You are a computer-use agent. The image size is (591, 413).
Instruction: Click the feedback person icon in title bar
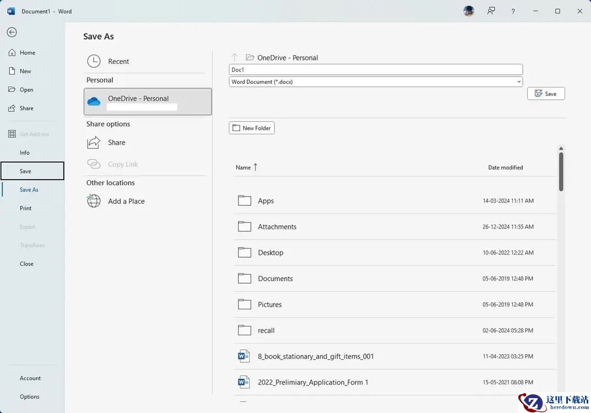(491, 11)
